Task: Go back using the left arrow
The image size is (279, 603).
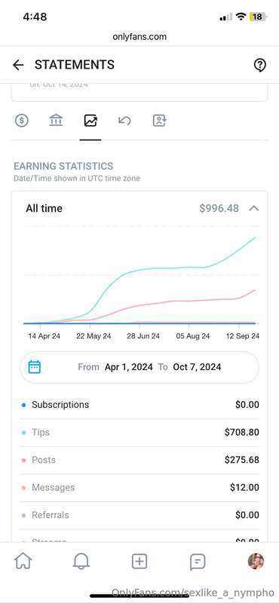Action: 18,65
